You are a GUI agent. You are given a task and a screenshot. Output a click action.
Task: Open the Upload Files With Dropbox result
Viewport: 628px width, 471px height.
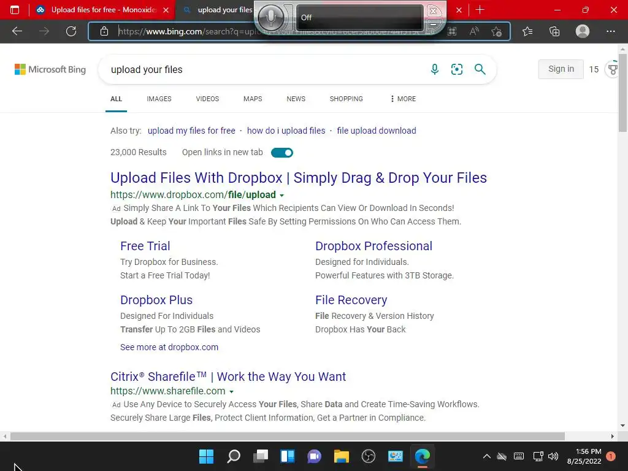pyautogui.click(x=299, y=178)
